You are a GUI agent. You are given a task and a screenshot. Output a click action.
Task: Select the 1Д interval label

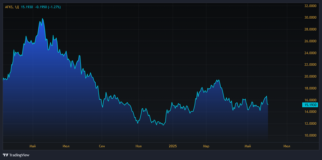(17, 7)
